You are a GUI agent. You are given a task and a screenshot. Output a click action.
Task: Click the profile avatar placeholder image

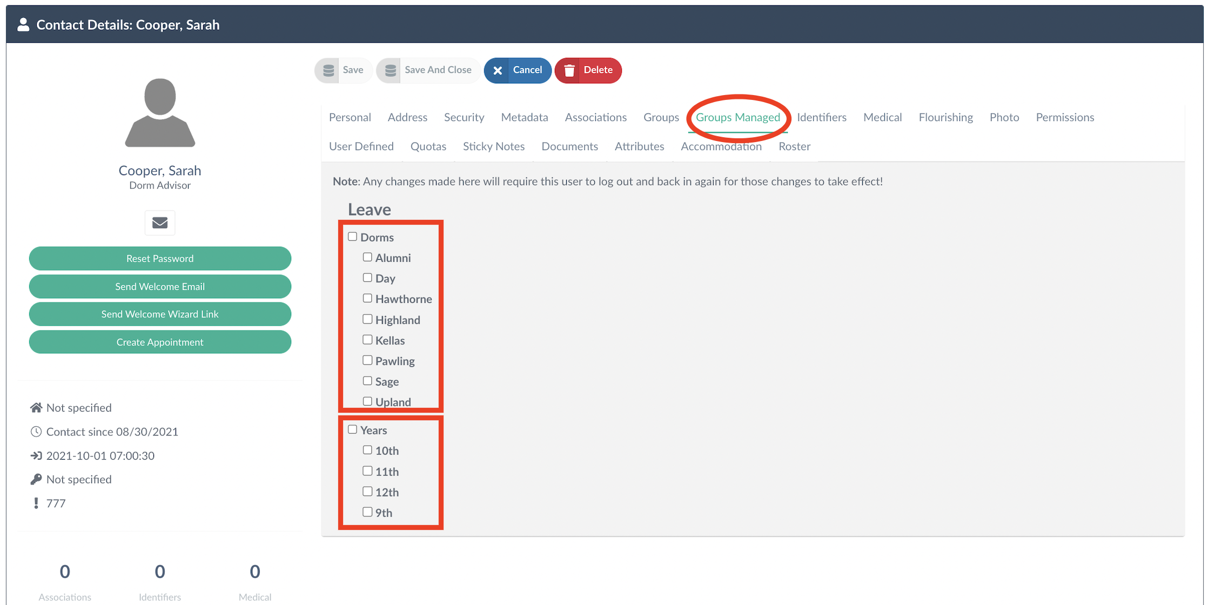pyautogui.click(x=160, y=113)
